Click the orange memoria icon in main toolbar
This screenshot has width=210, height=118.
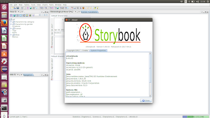[83, 8]
